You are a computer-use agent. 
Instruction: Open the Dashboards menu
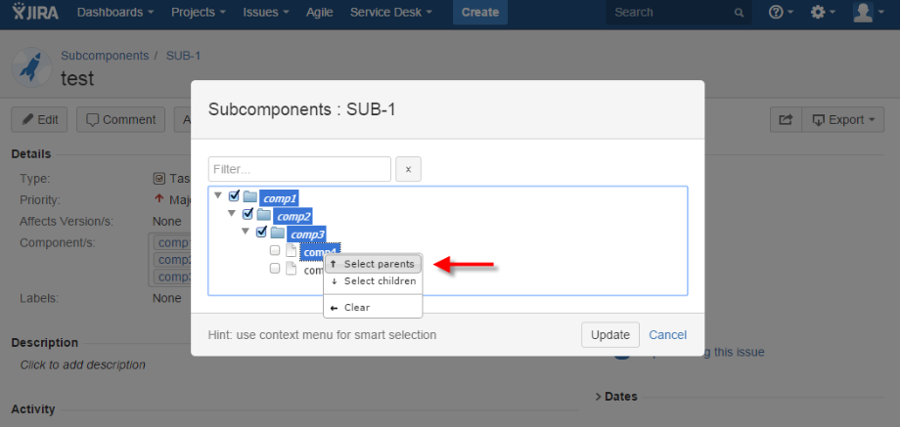(115, 12)
